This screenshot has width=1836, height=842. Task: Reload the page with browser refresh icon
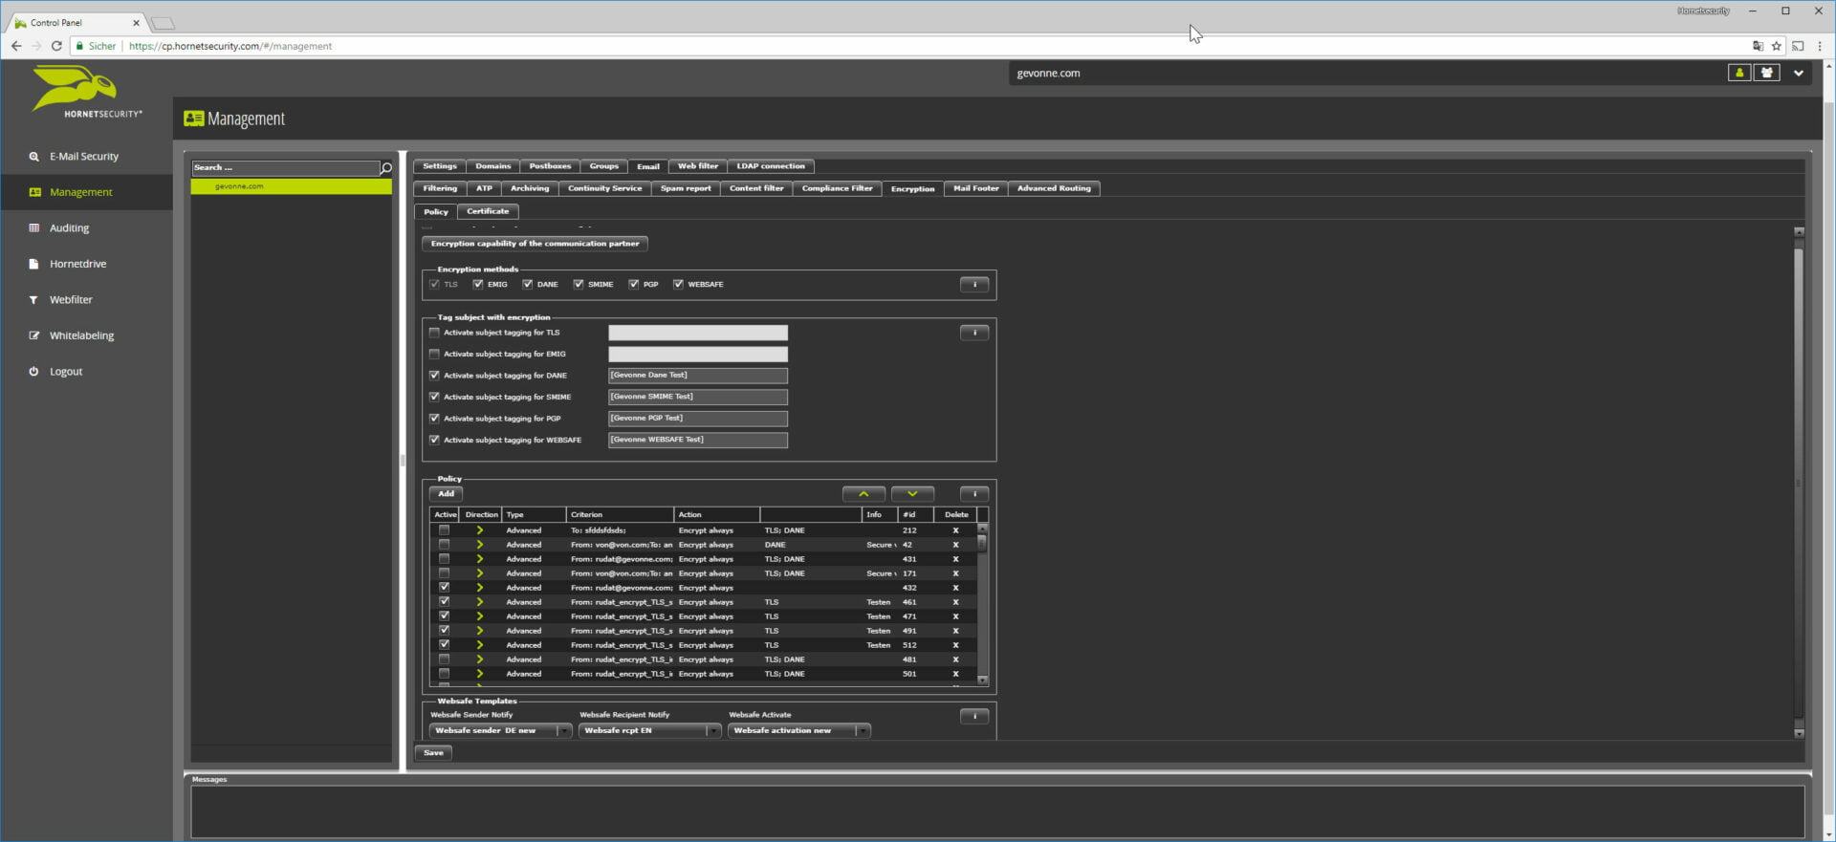56,46
